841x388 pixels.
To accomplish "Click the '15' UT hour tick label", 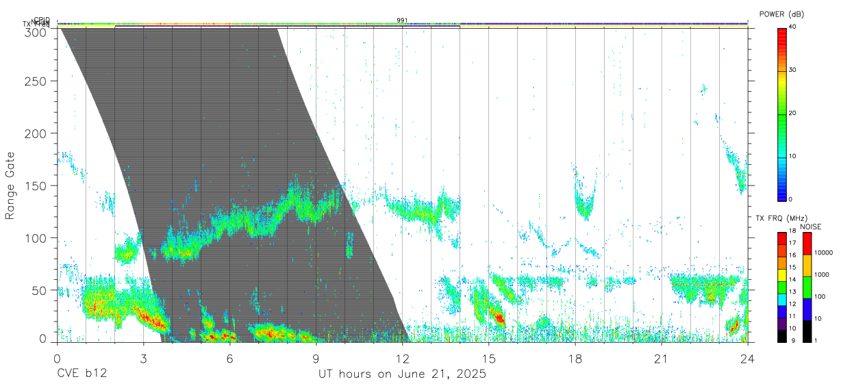I will coord(489,359).
